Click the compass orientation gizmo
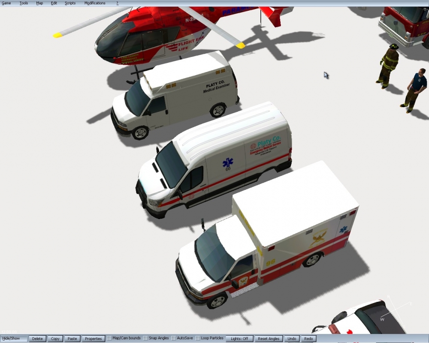Image resolution: width=429 pixels, height=343 pixels. (x=396, y=312)
